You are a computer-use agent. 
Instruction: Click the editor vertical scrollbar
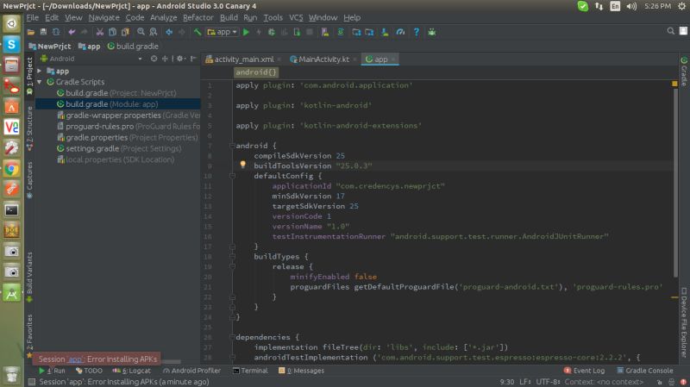coord(674,183)
